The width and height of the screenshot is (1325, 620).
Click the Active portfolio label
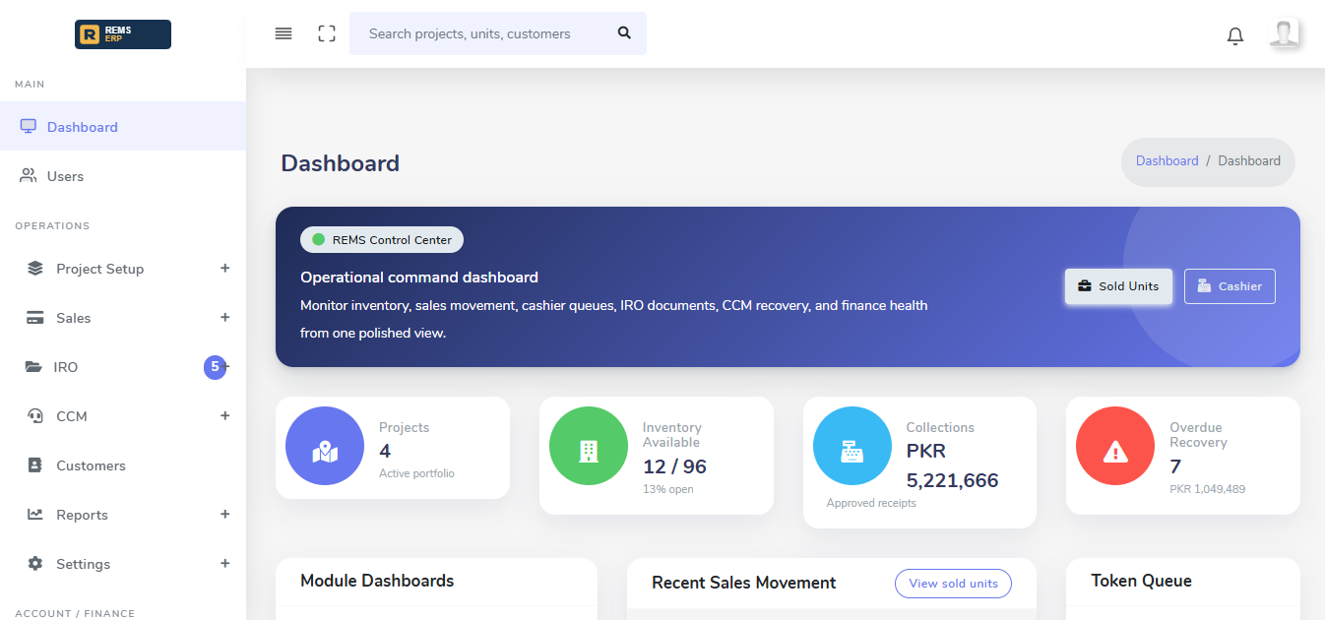tap(416, 473)
